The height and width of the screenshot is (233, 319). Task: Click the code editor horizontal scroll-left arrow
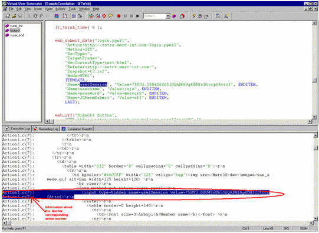(x=47, y=121)
